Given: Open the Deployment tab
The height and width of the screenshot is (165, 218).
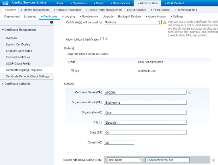Looking at the screenshot, I should tap(12, 16).
